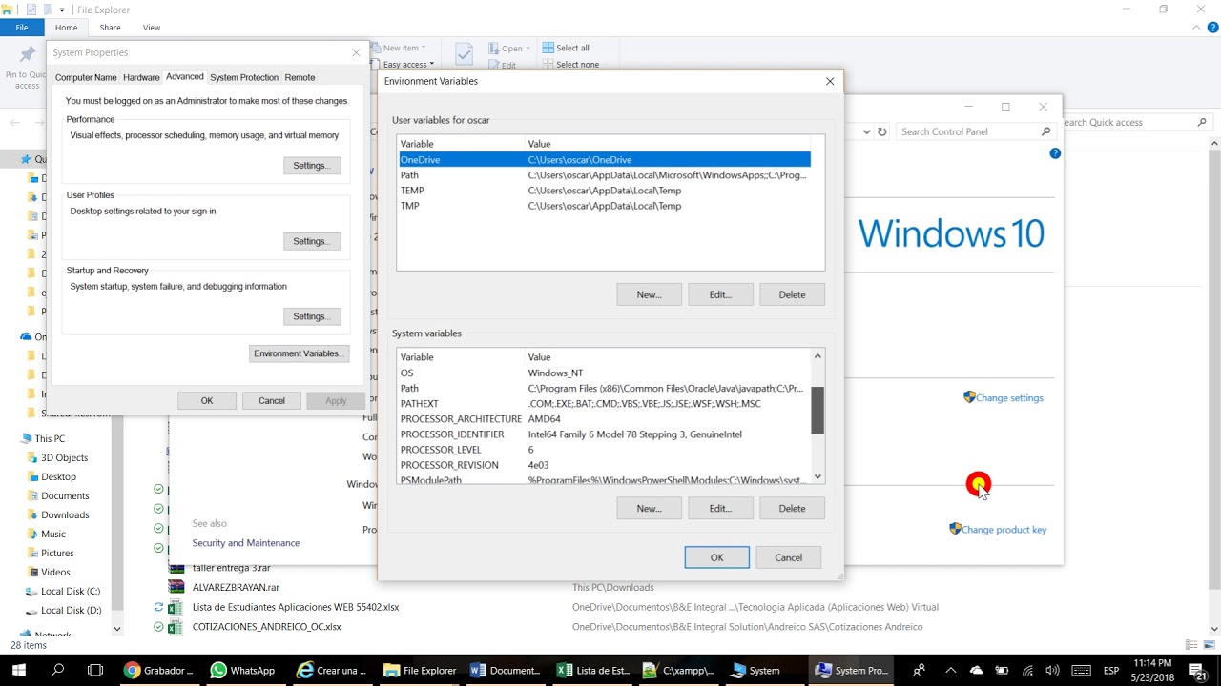Cancel the Environment Variables dialog
The height and width of the screenshot is (686, 1221).
(789, 557)
